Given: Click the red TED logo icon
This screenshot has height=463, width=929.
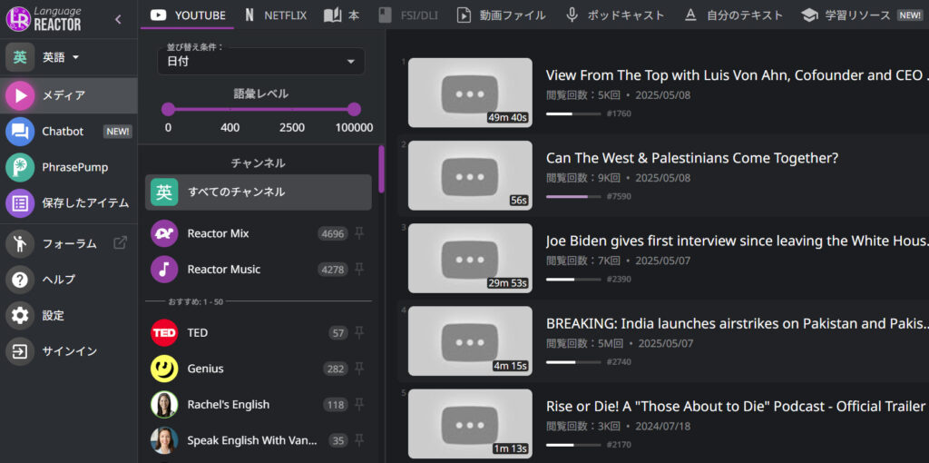Looking at the screenshot, I should click(164, 333).
